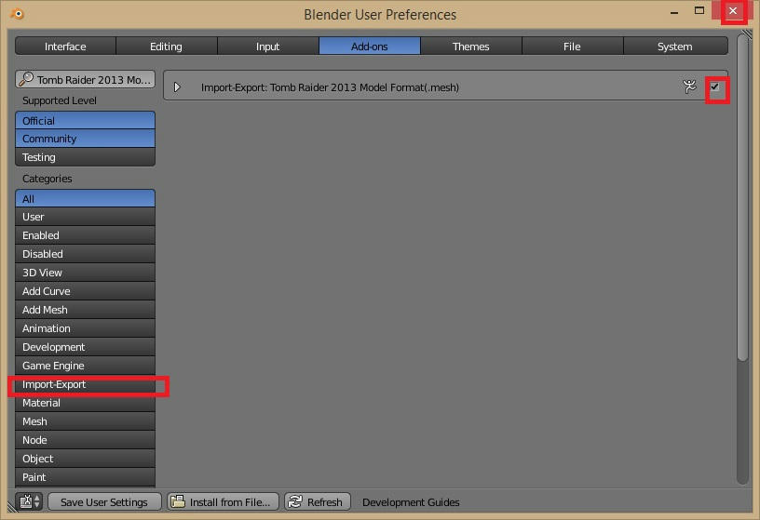Toggle the Official supported level filter
The width and height of the screenshot is (760, 520).
pyautogui.click(x=86, y=120)
